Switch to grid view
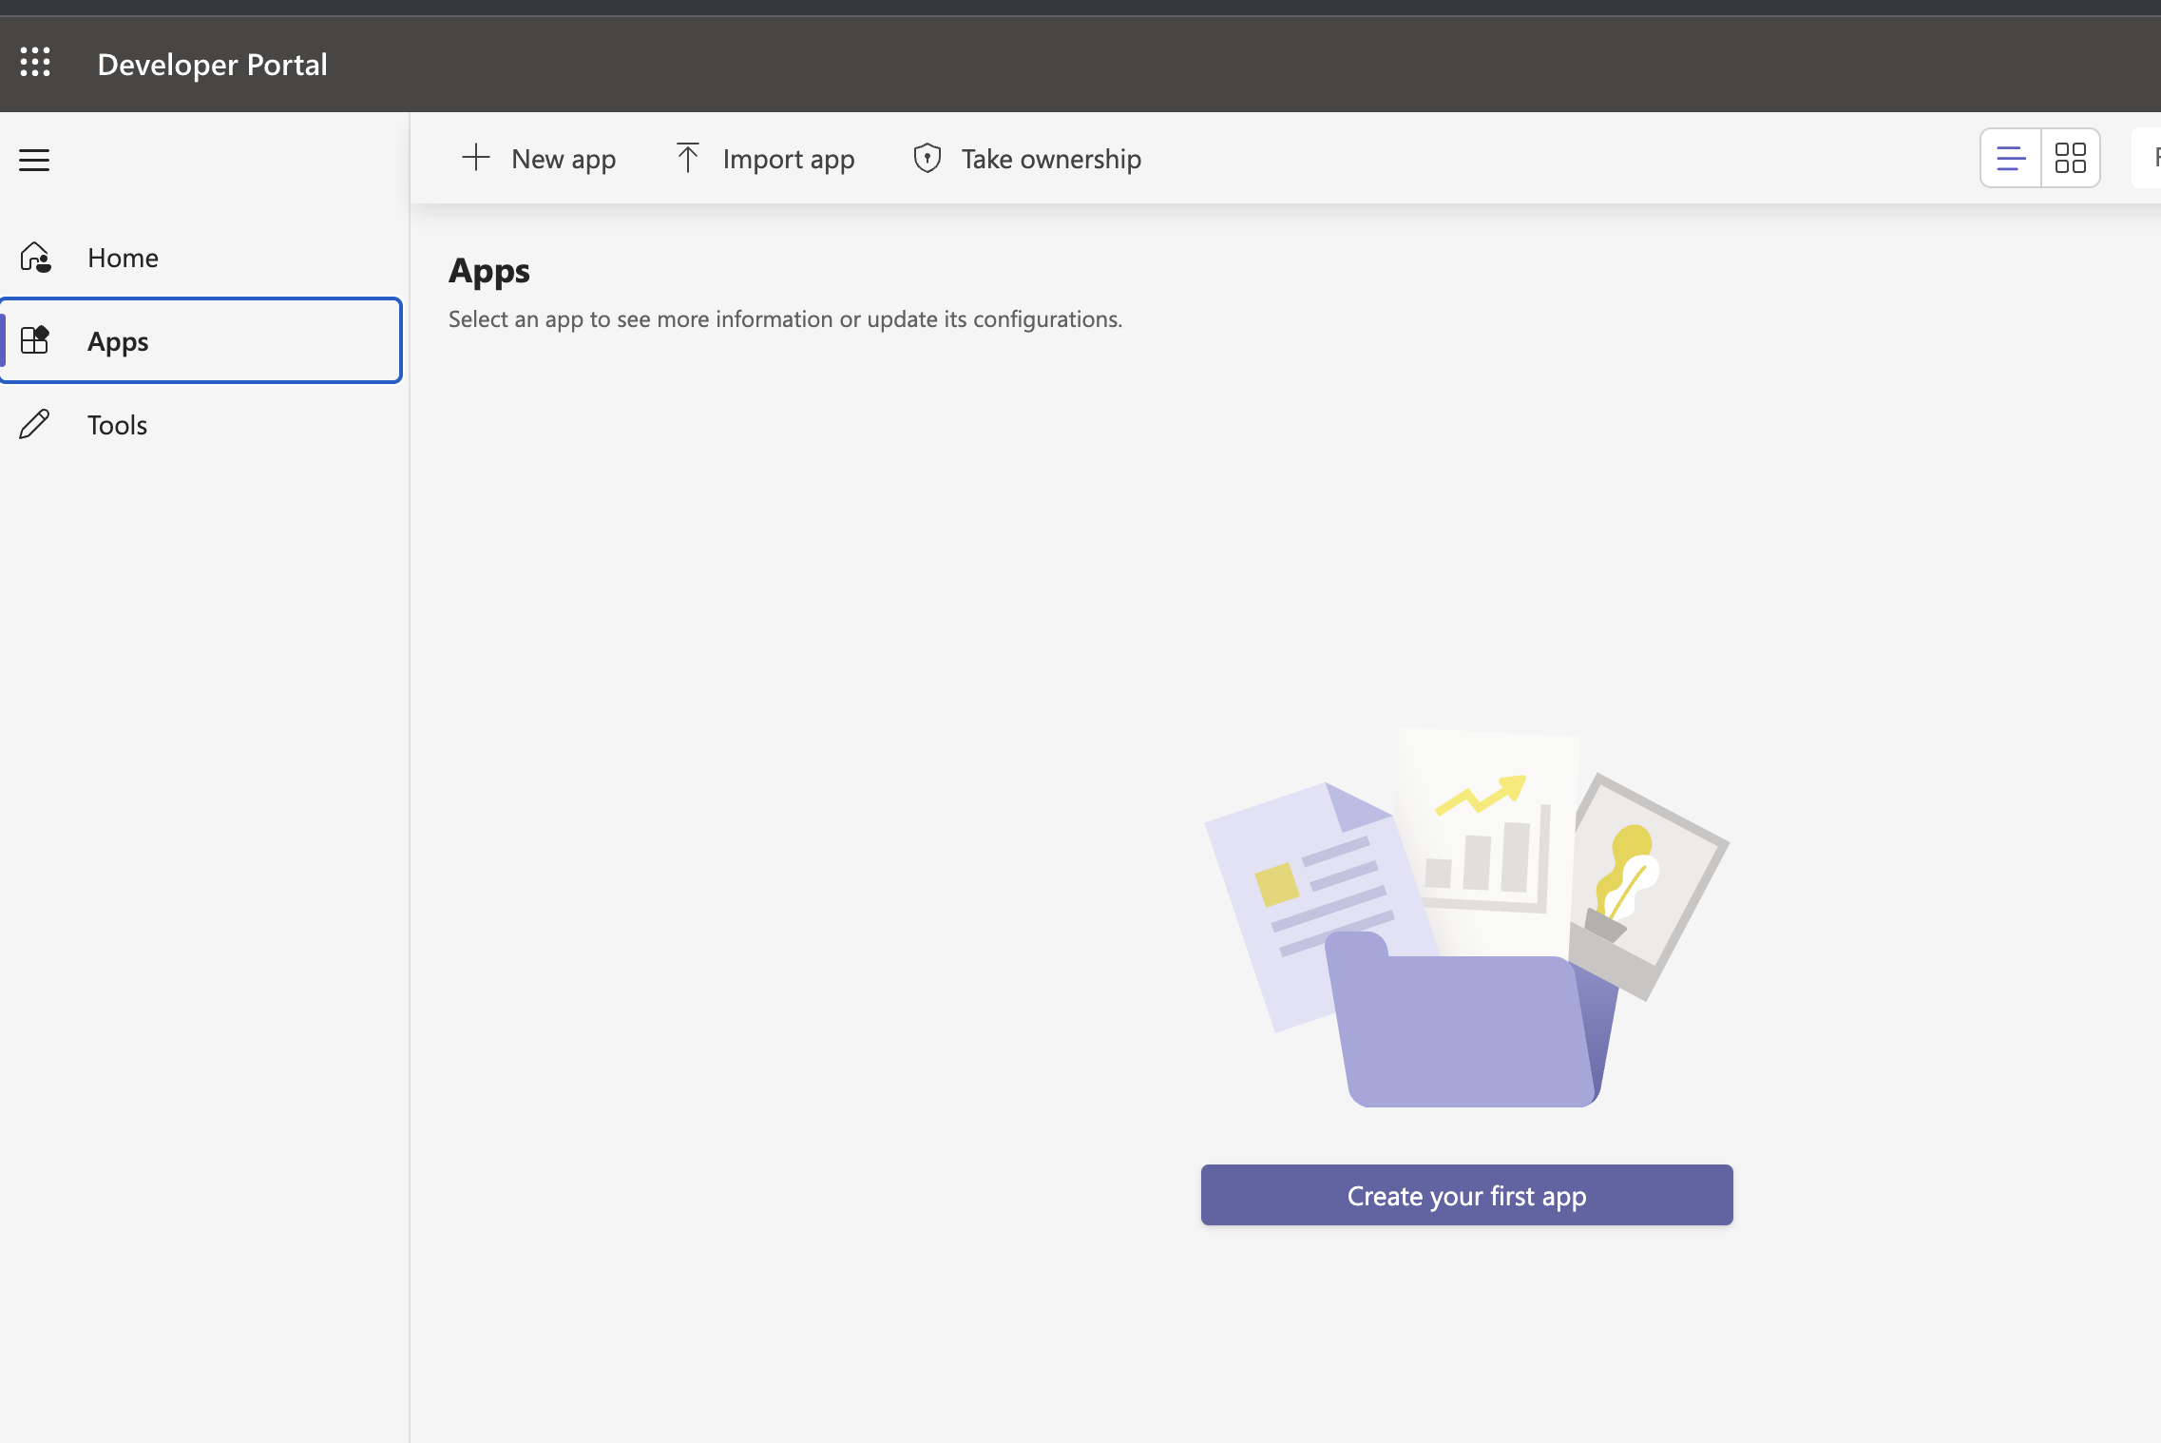The height and width of the screenshot is (1443, 2161). 2071,158
